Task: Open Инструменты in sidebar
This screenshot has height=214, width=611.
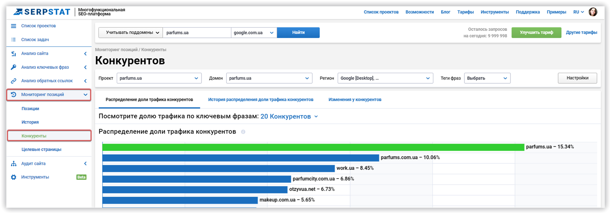Action: [35, 177]
